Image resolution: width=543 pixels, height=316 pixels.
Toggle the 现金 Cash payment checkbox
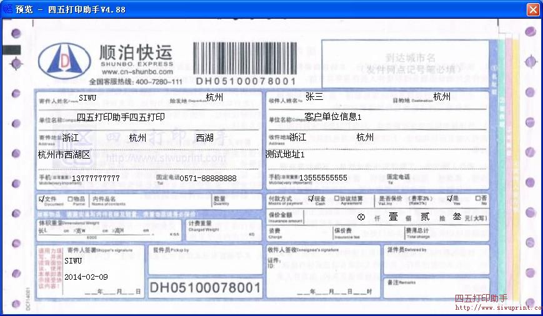(x=311, y=199)
